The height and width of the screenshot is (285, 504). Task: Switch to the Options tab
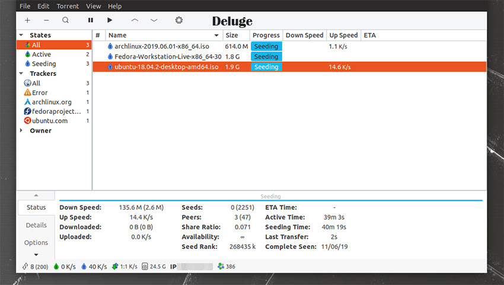(x=36, y=242)
